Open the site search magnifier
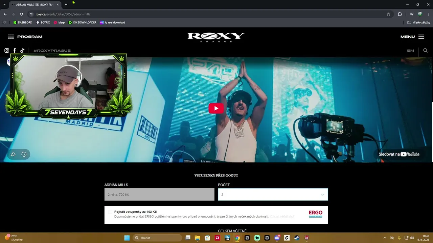 [425, 51]
